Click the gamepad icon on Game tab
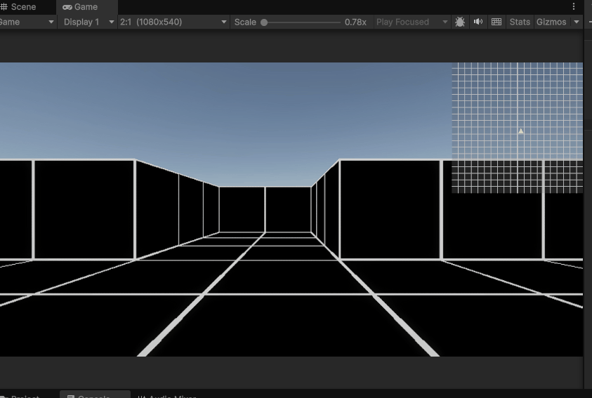Screen dimensions: 592x398 [67, 7]
